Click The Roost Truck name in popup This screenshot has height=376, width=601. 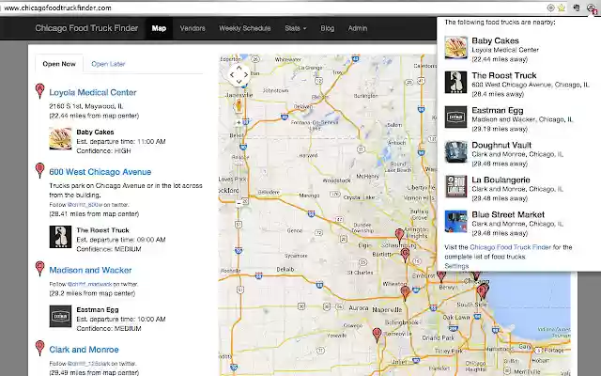(x=504, y=75)
